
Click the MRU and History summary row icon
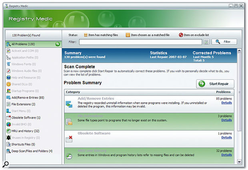[x=69, y=156]
